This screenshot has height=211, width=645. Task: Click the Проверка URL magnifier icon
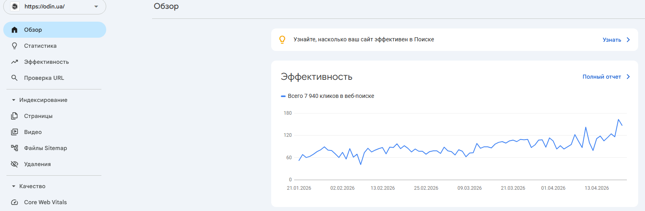click(x=14, y=78)
